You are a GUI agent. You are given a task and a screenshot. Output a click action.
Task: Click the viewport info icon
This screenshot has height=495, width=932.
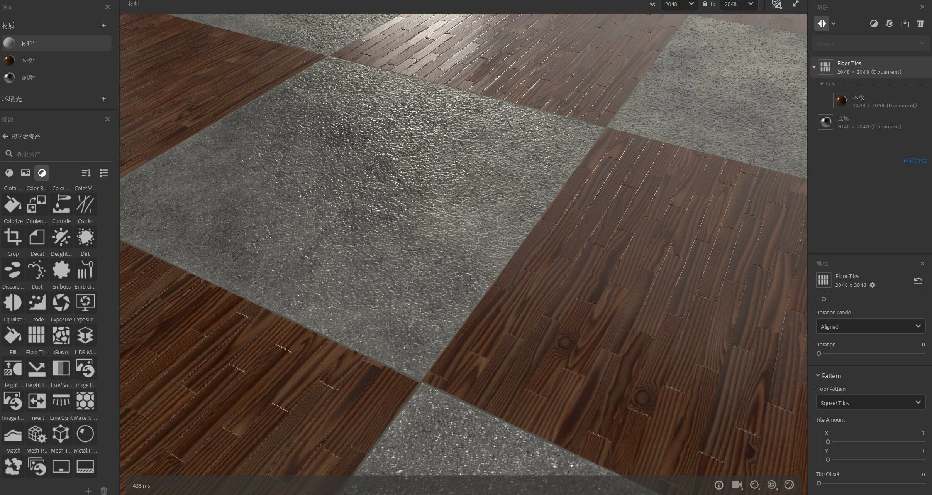[x=718, y=485]
